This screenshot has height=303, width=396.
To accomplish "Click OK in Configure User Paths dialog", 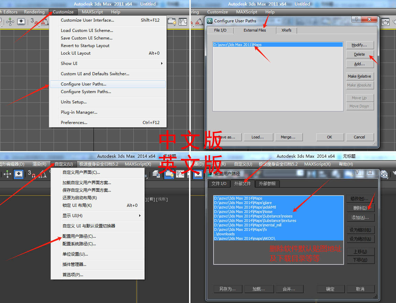I will coord(329,137).
